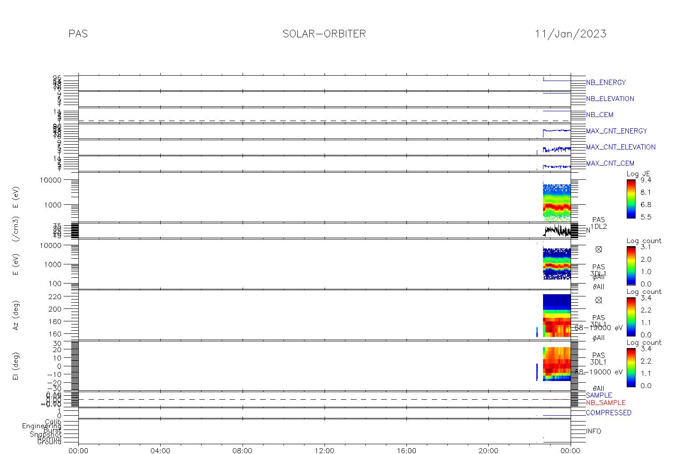The height and width of the screenshot is (454, 673).
Task: Click the COMPRESSED label
Action: 608,413
